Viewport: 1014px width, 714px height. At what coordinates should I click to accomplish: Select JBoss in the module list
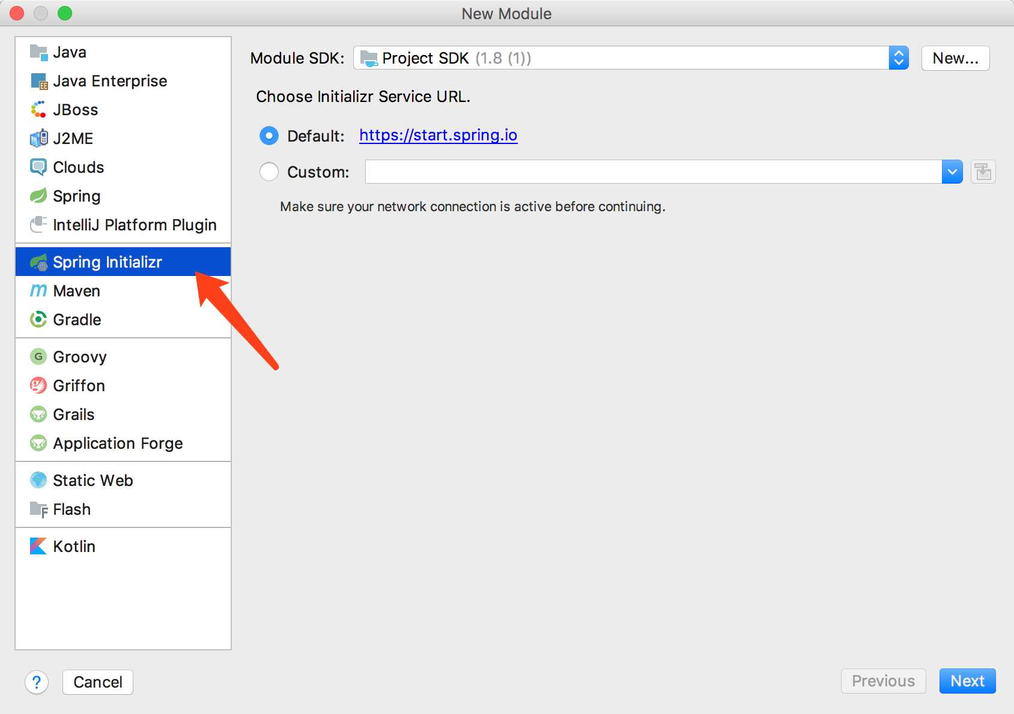(123, 110)
